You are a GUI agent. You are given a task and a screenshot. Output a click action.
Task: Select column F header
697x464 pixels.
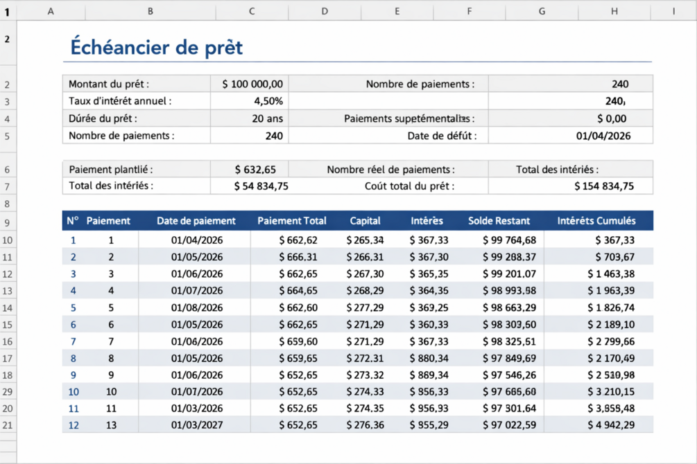tap(470, 12)
